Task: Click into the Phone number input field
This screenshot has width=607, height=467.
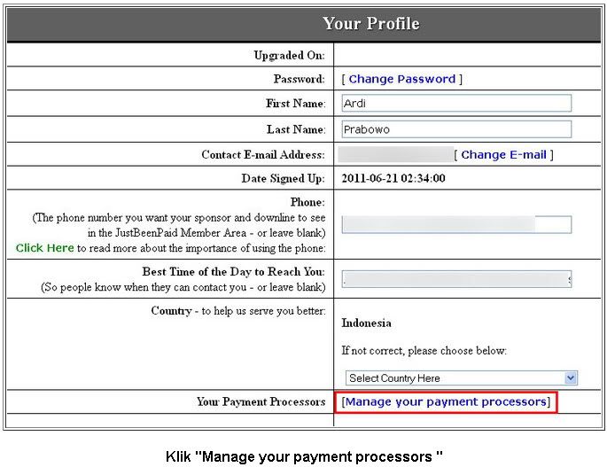Action: [455, 224]
